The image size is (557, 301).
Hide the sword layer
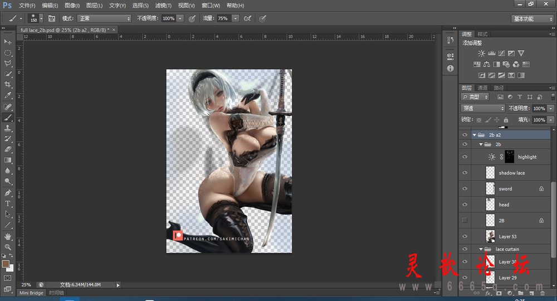tap(465, 189)
